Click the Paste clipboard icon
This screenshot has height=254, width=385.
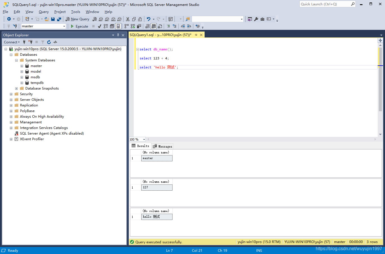(140, 19)
